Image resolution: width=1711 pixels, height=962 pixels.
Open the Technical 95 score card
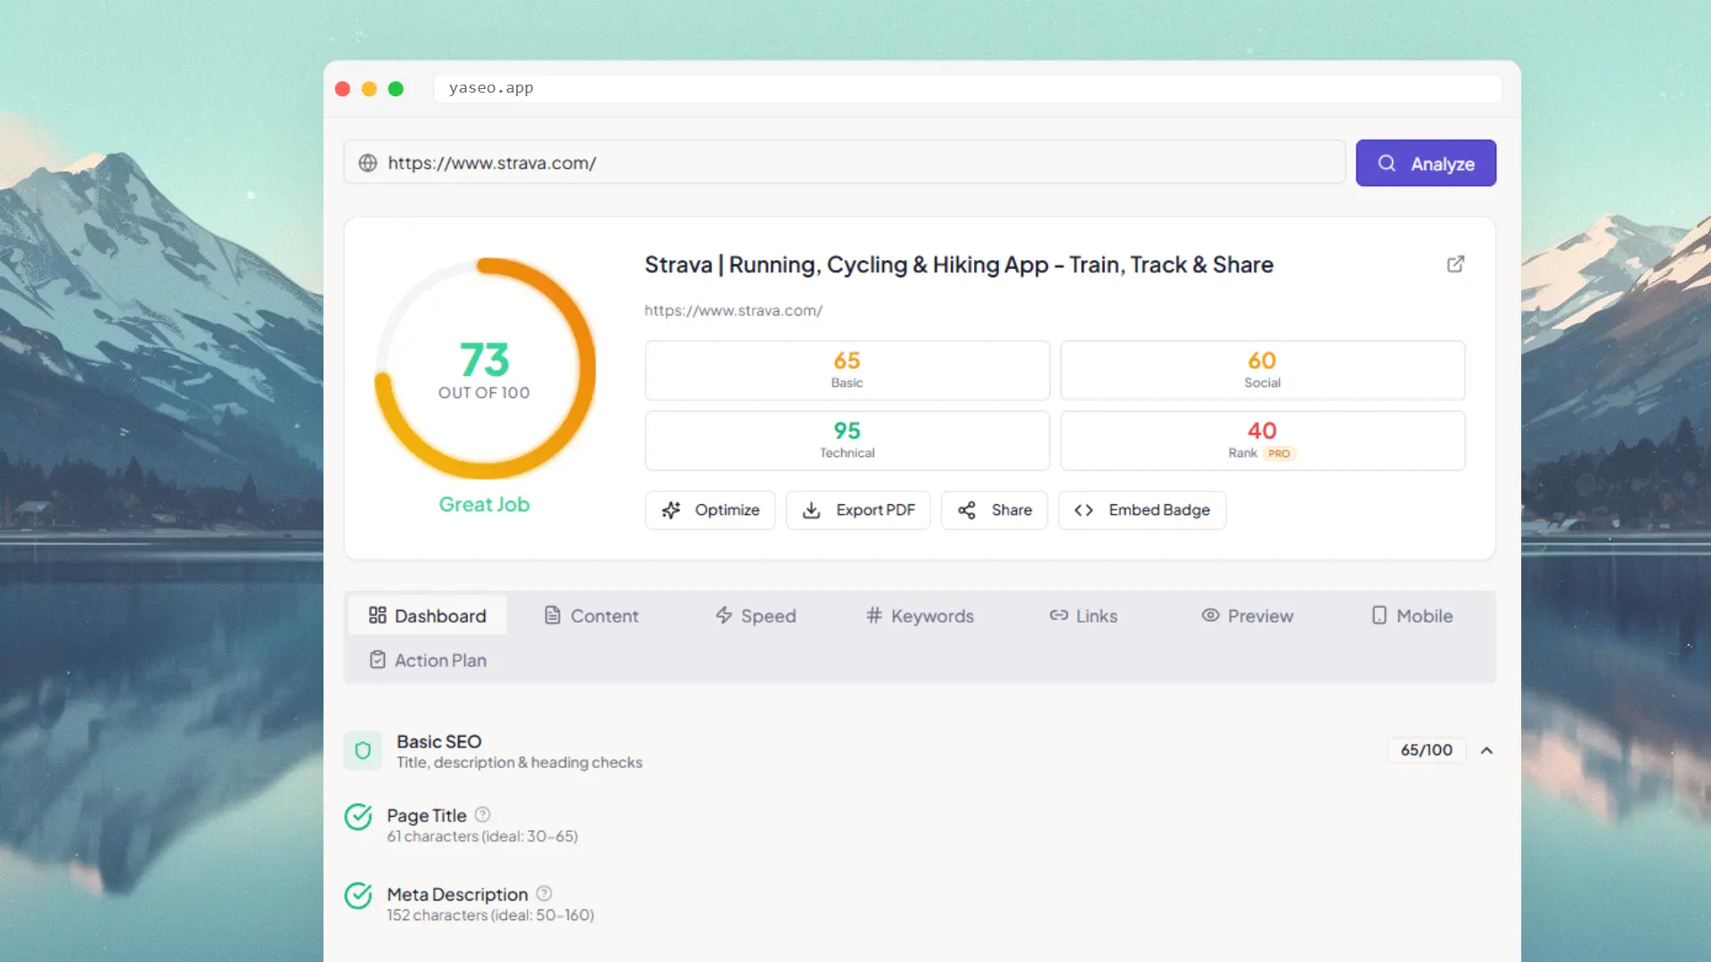coord(847,440)
